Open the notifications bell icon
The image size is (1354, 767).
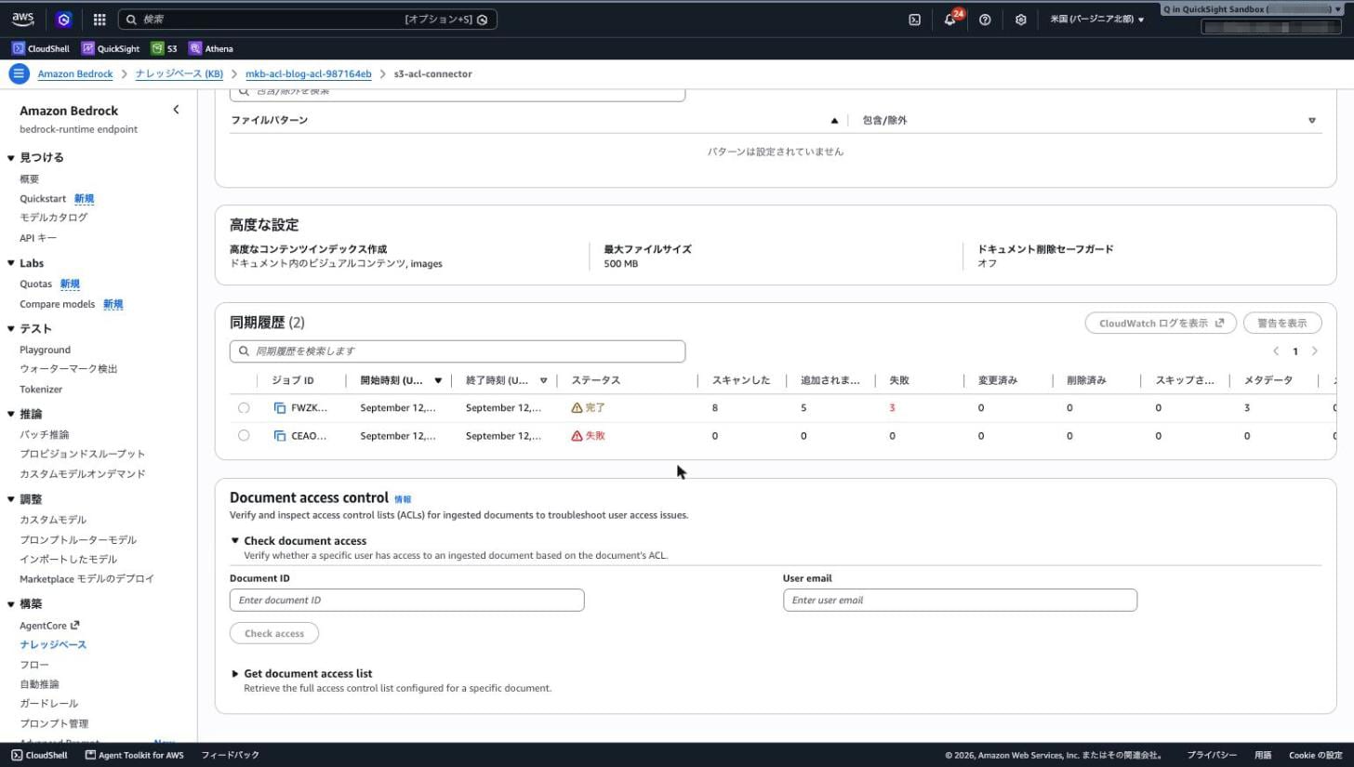click(x=949, y=20)
